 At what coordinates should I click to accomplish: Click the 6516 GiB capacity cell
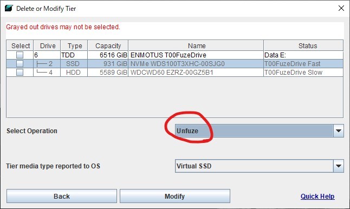pos(108,55)
